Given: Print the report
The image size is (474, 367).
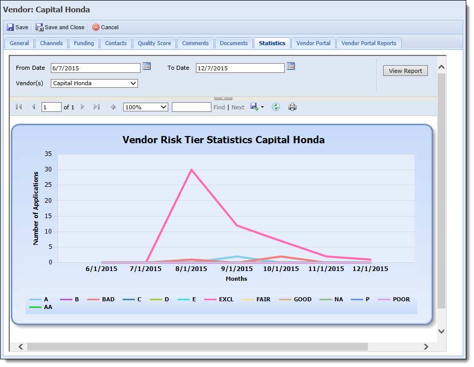Looking at the screenshot, I should (292, 107).
